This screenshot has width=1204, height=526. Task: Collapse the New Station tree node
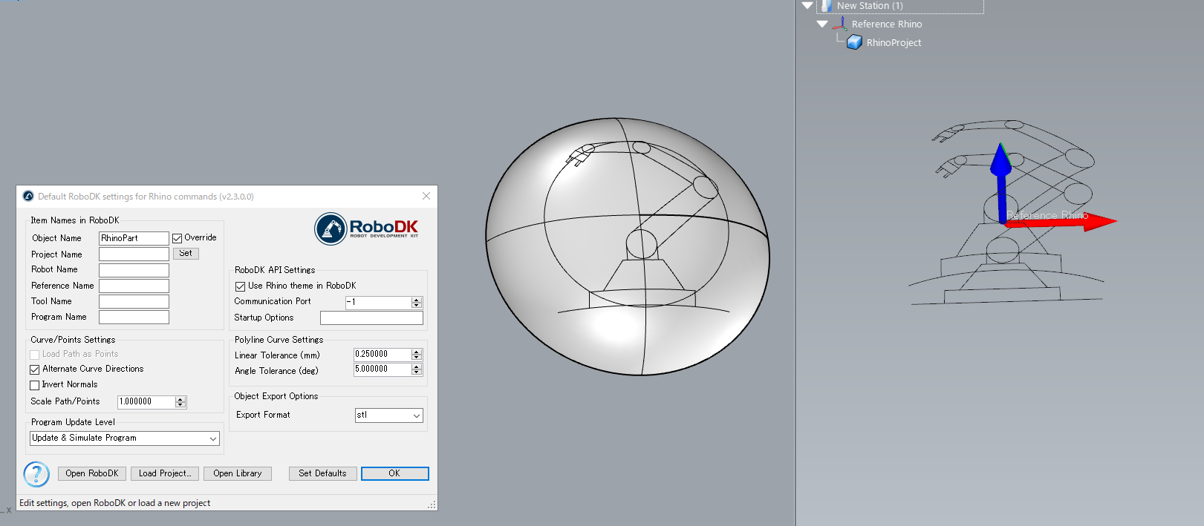[807, 6]
